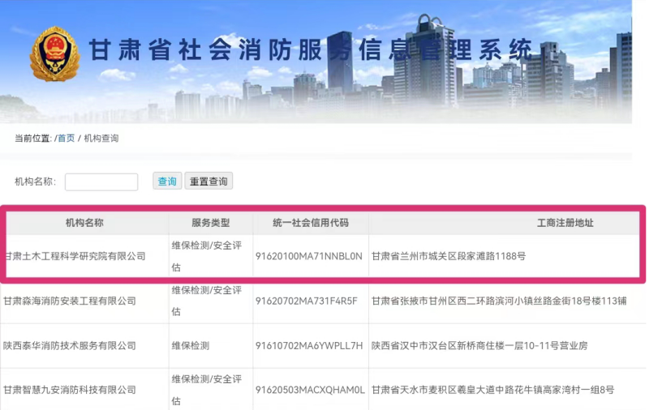This screenshot has height=410, width=649.
Task: Click credit code 91620702MA731F4R5F
Action: click(306, 301)
